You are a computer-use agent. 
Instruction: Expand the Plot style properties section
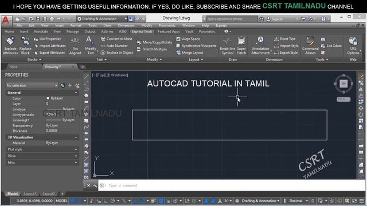[76, 149]
